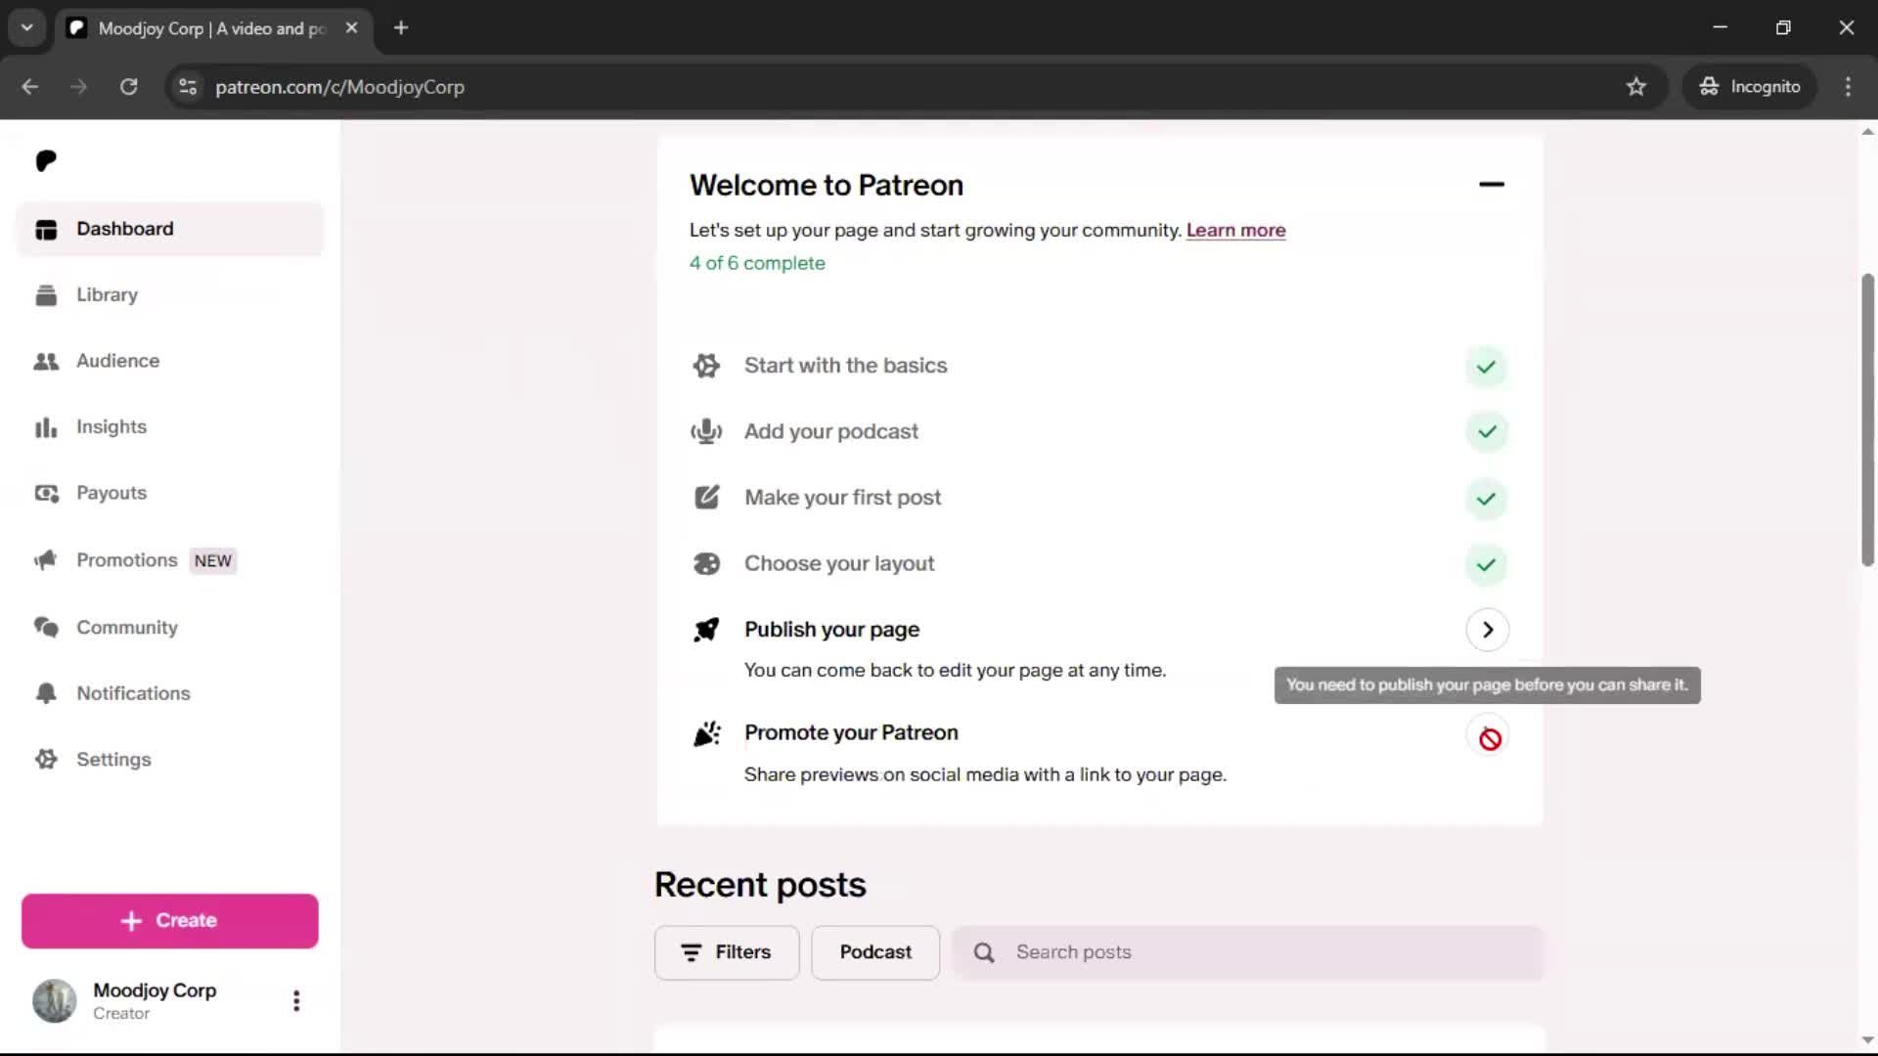
Task: Open the Insights section
Action: [x=169, y=427]
